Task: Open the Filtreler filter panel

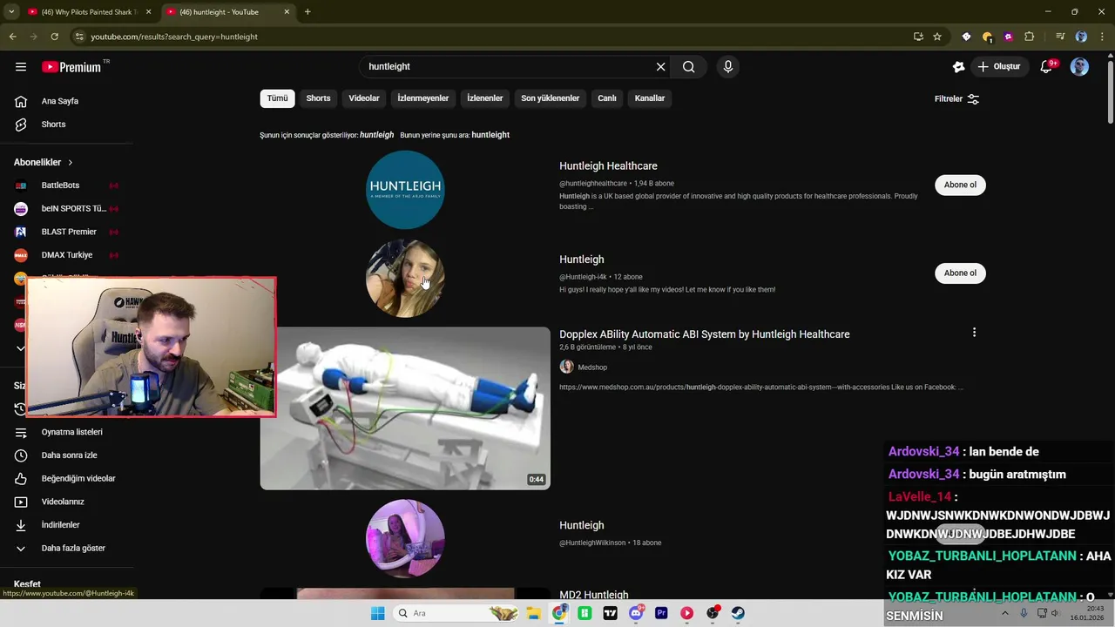Action: tap(956, 99)
